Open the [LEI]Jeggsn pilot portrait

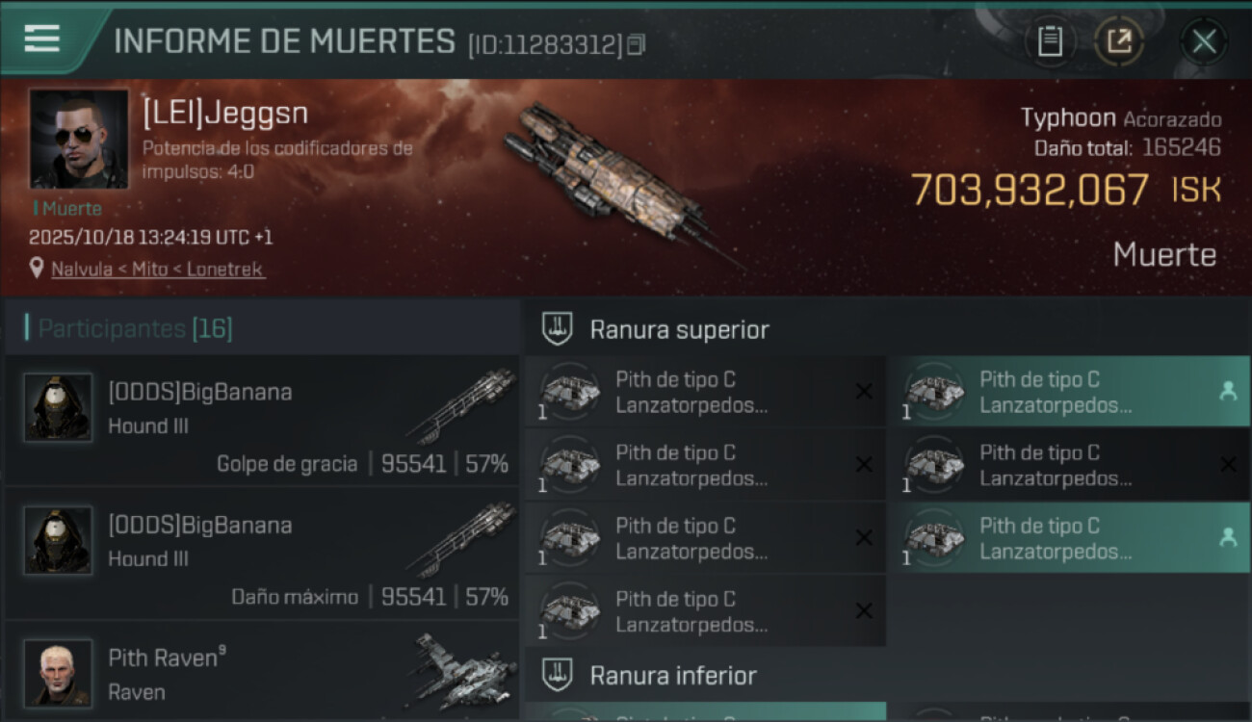click(x=79, y=139)
